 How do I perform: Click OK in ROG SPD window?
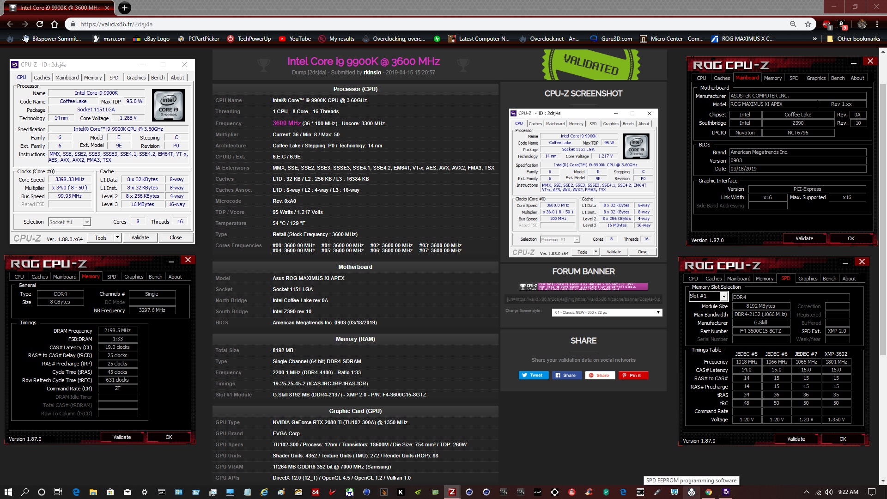[x=843, y=439]
